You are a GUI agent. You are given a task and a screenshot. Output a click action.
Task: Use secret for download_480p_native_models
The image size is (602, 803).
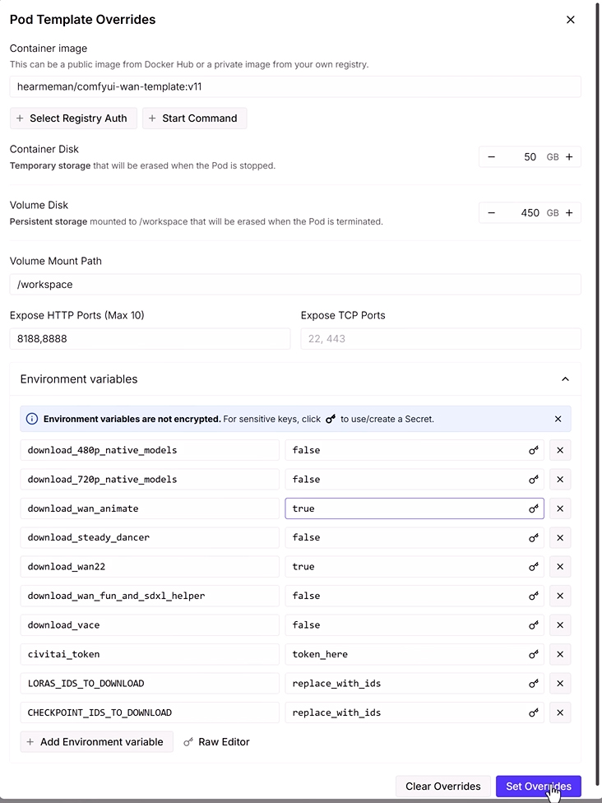[534, 450]
